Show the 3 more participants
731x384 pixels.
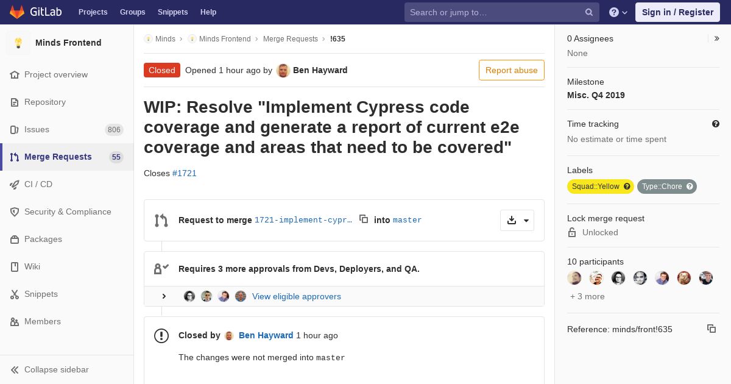(x=587, y=296)
